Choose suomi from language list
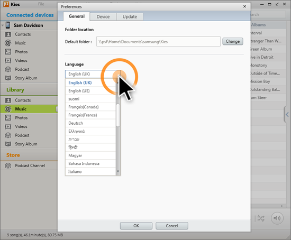The width and height of the screenshot is (291, 240). [x=90, y=99]
